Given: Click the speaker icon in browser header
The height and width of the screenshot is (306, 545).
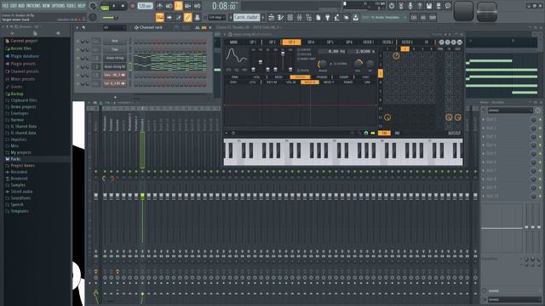Looking at the screenshot, I should pos(58,33).
